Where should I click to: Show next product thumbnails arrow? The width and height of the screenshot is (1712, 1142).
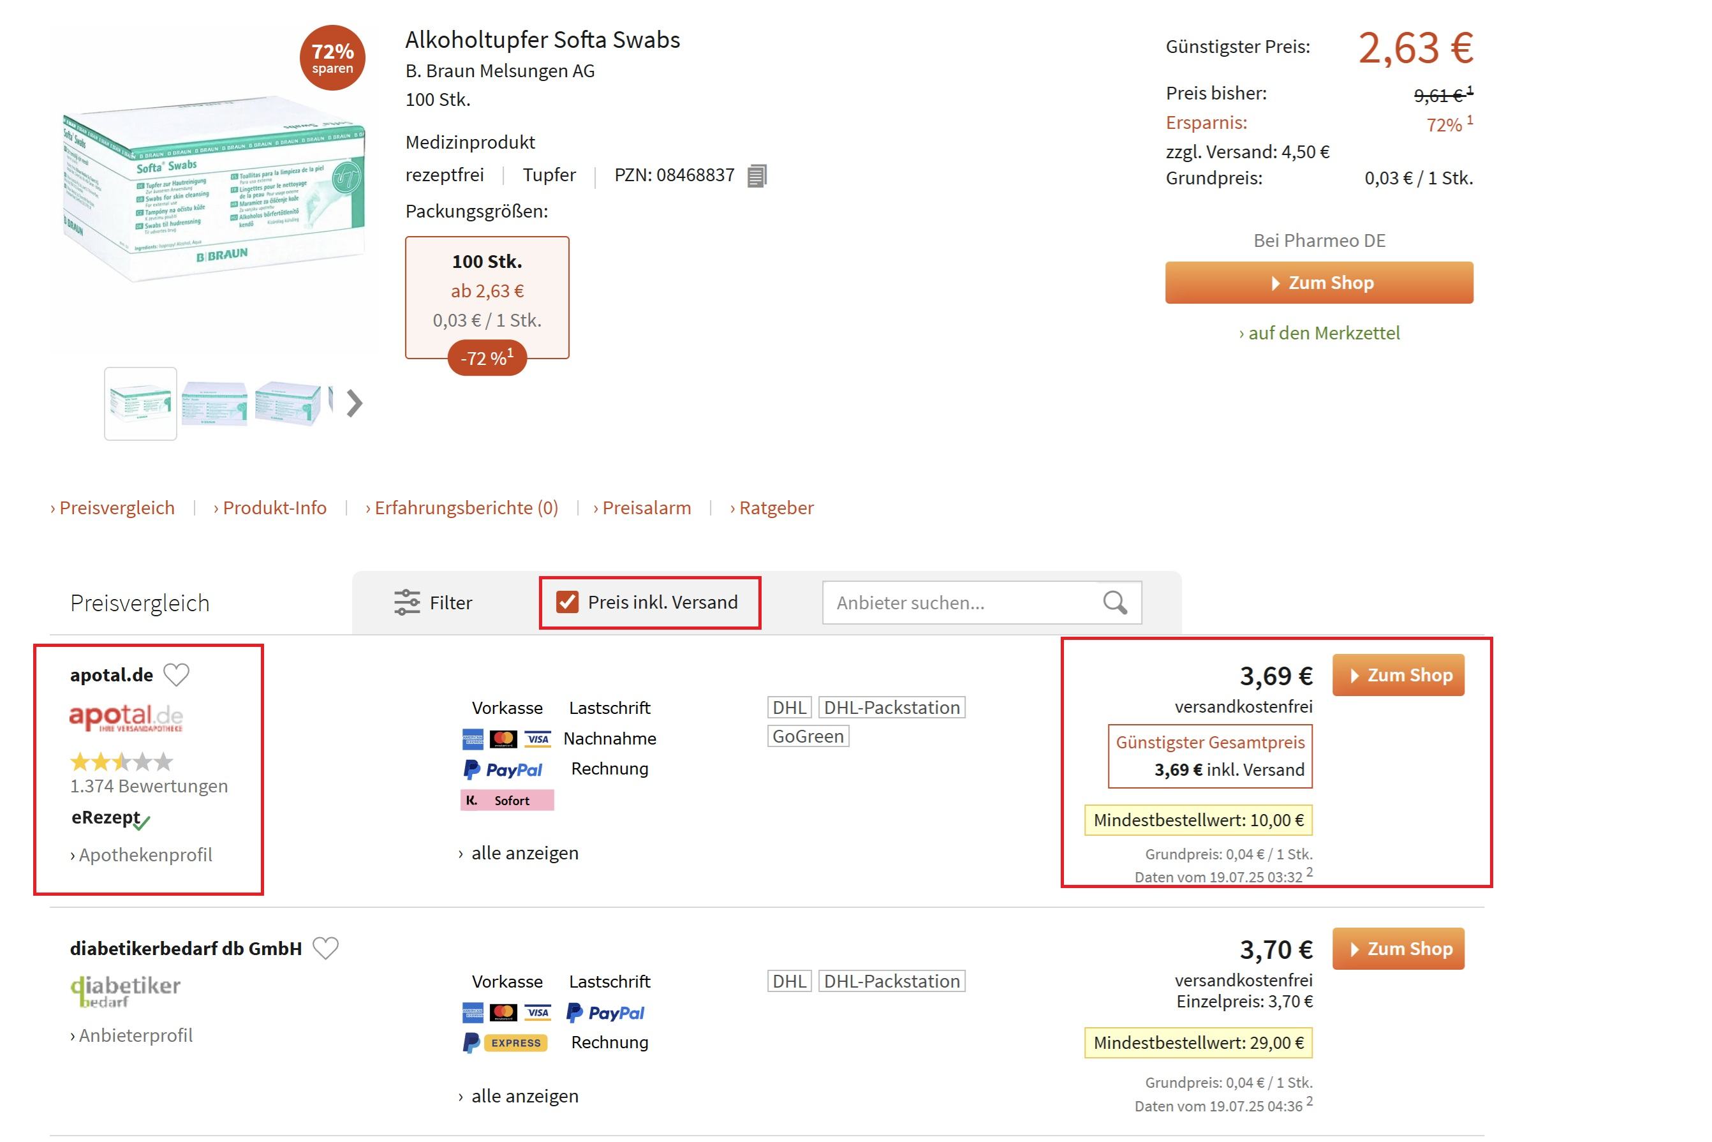click(x=355, y=403)
